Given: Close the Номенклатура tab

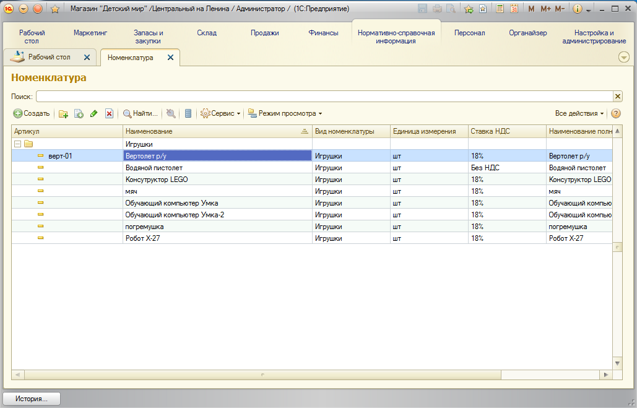Looking at the screenshot, I should (171, 58).
